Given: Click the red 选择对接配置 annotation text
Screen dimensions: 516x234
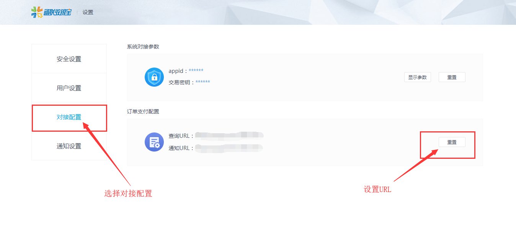Looking at the screenshot, I should point(128,194).
